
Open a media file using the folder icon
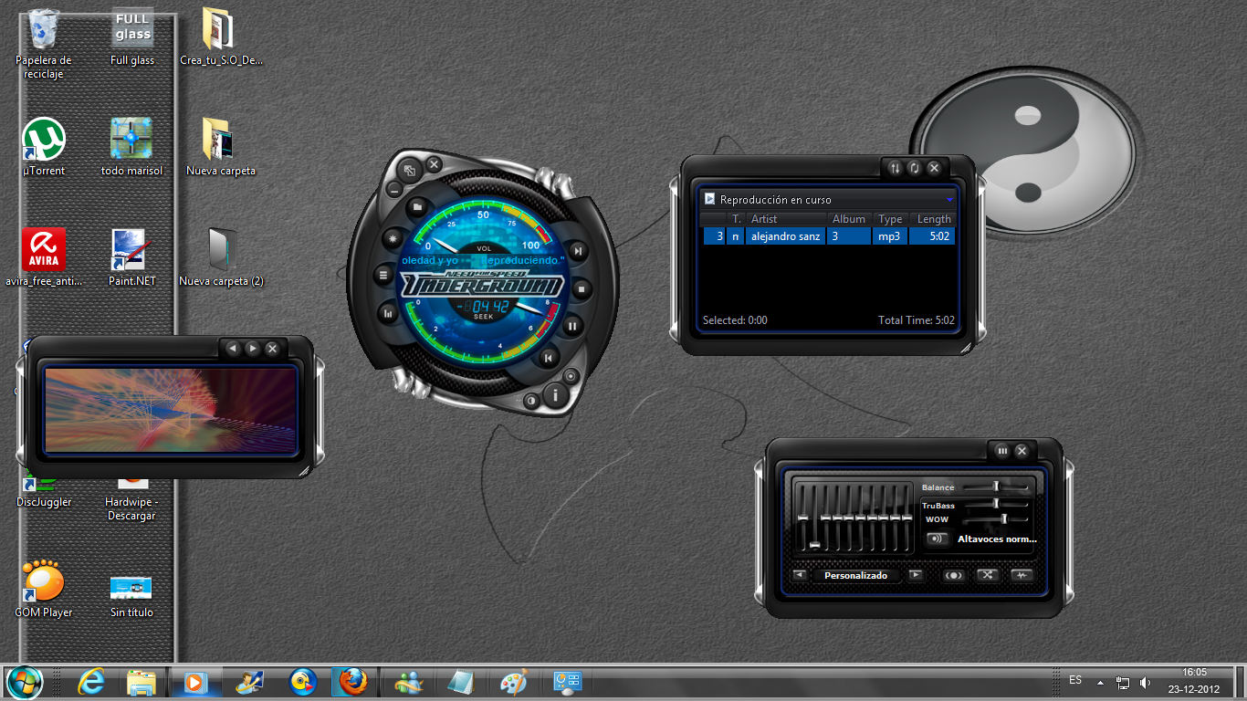tap(415, 207)
